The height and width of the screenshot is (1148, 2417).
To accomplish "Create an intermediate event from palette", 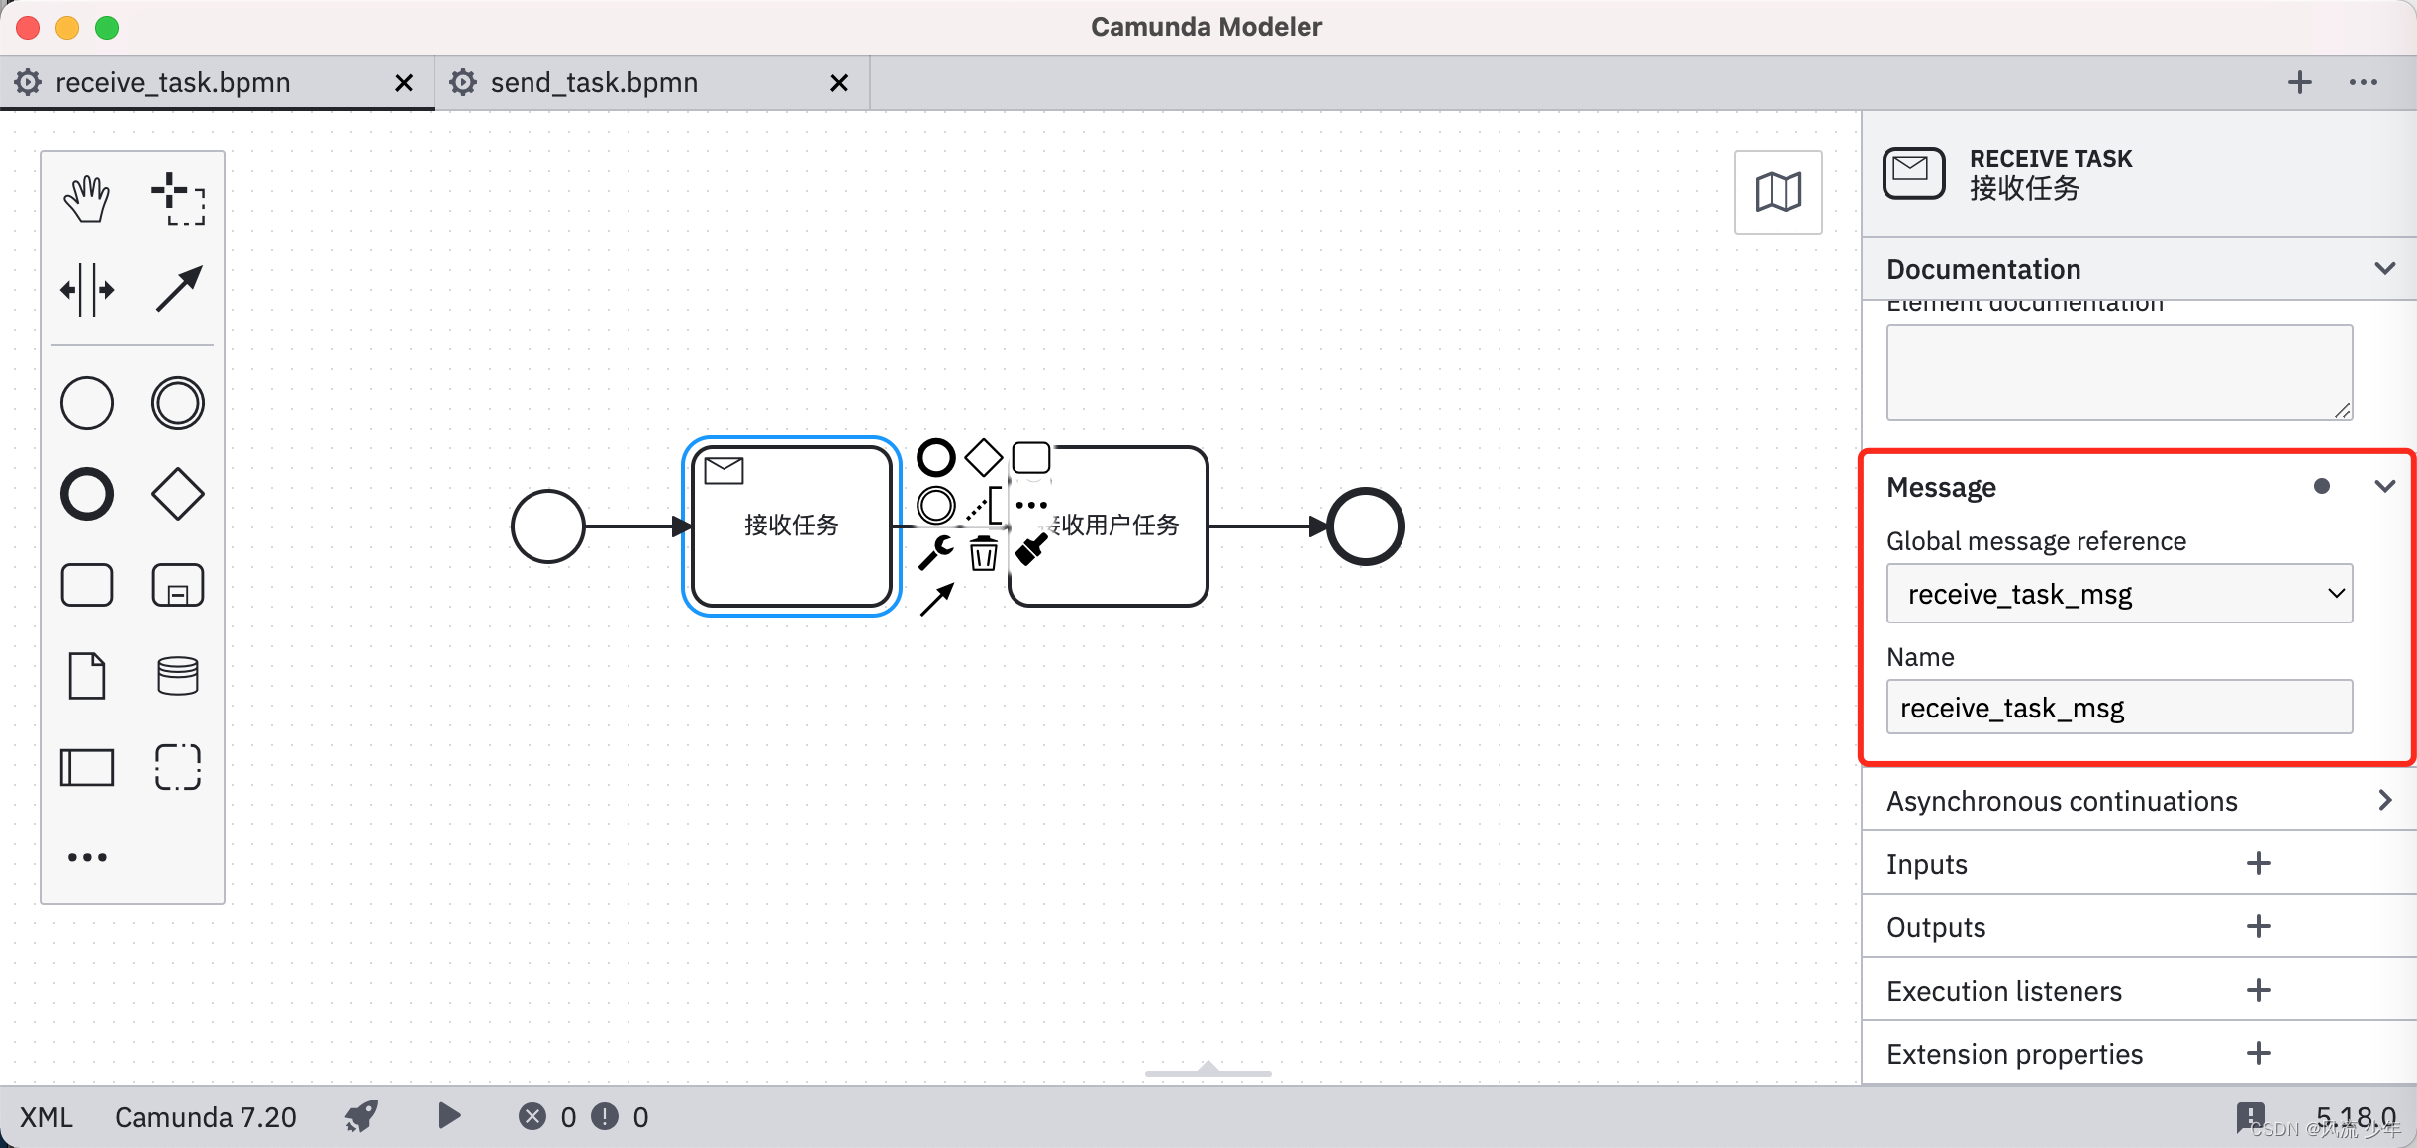I will (x=178, y=403).
